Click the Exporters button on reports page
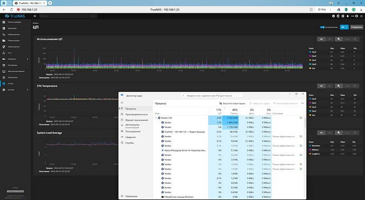The height and width of the screenshot is (200, 365). click(x=357, y=27)
